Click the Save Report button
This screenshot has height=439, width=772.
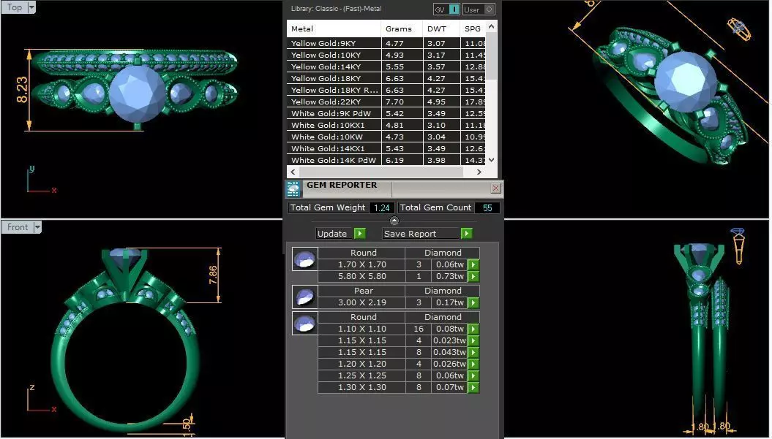(x=421, y=234)
